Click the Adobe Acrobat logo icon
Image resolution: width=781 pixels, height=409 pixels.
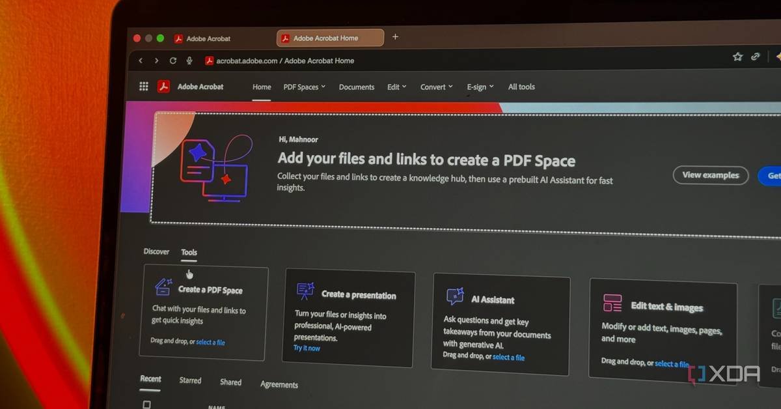[163, 87]
